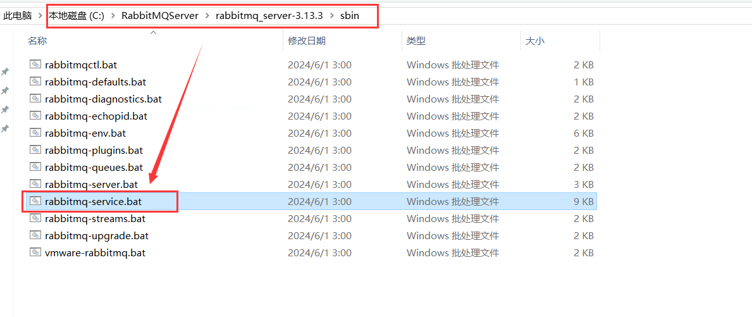Click the 9 KB size of rabbitmq-service.bat

[584, 202]
